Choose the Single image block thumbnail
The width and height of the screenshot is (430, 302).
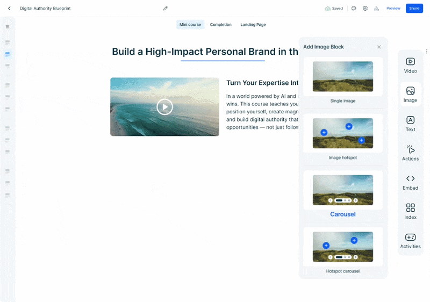pyautogui.click(x=343, y=76)
